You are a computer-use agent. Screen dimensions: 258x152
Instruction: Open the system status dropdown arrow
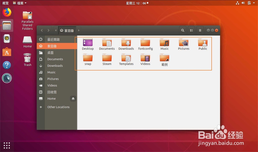(x=254, y=3)
